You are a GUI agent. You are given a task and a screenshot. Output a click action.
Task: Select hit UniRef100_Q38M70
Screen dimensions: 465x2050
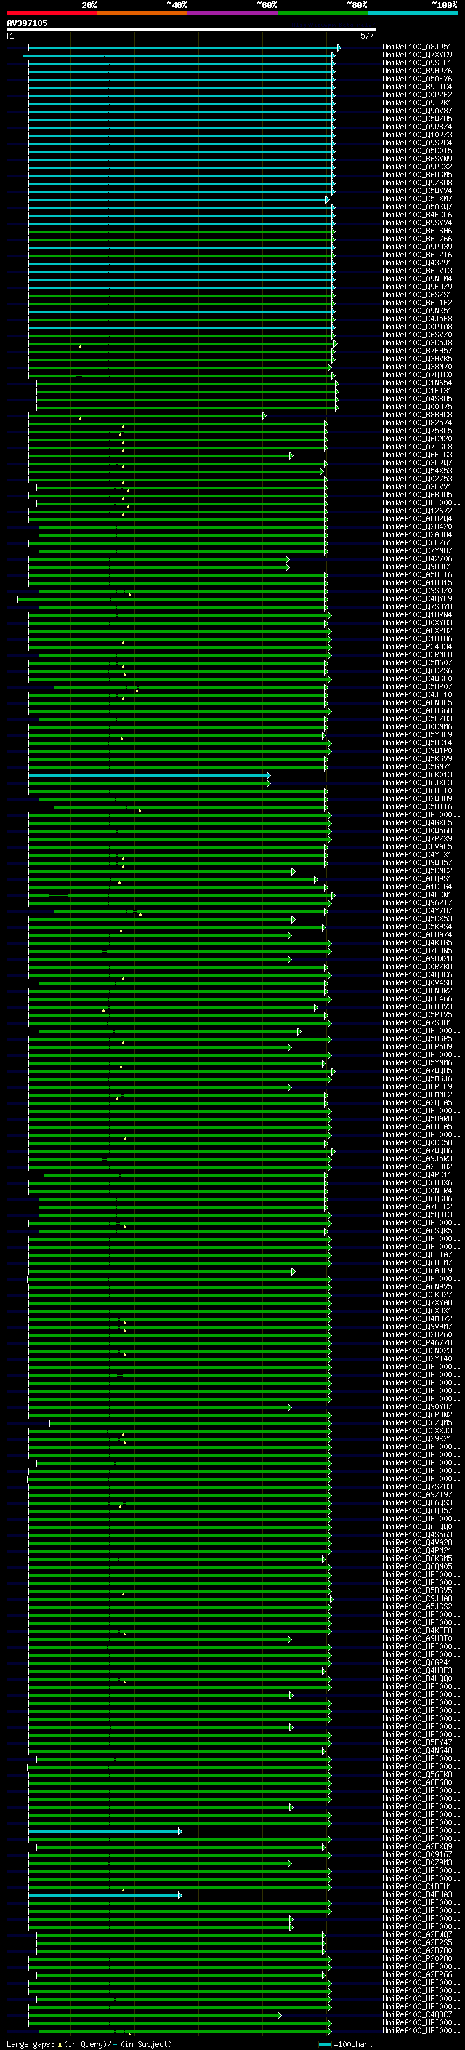click(417, 367)
